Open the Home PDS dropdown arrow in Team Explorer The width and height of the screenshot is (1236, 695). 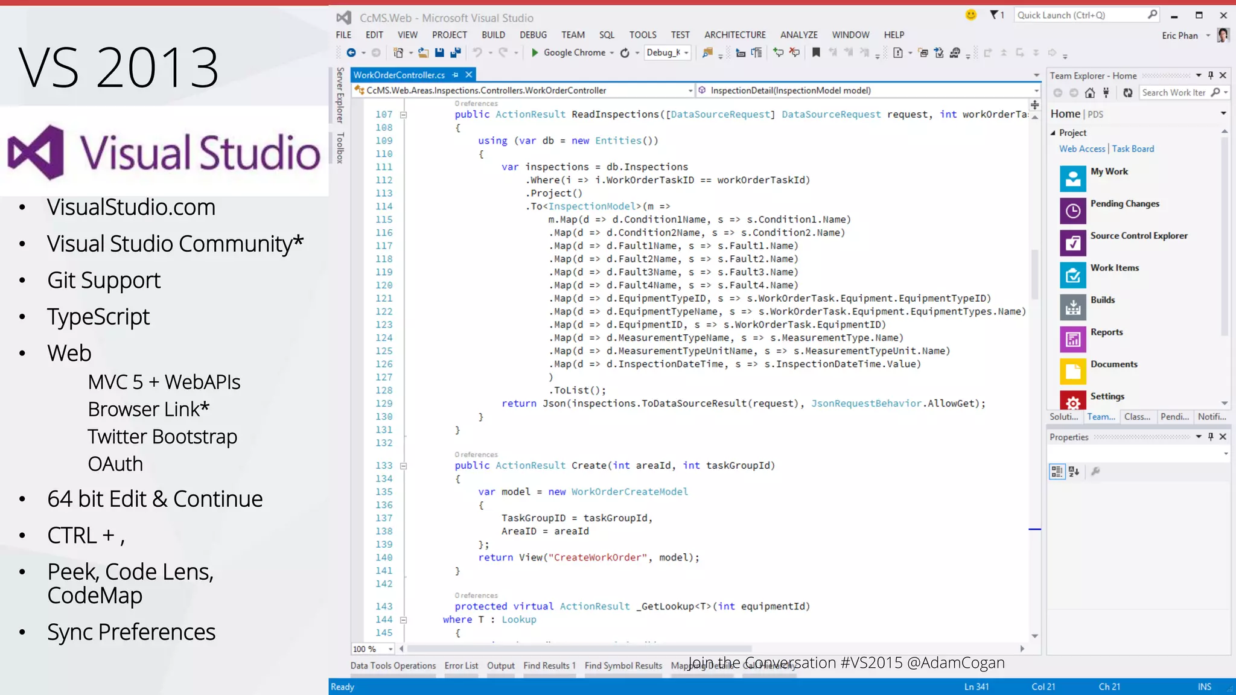1223,113
